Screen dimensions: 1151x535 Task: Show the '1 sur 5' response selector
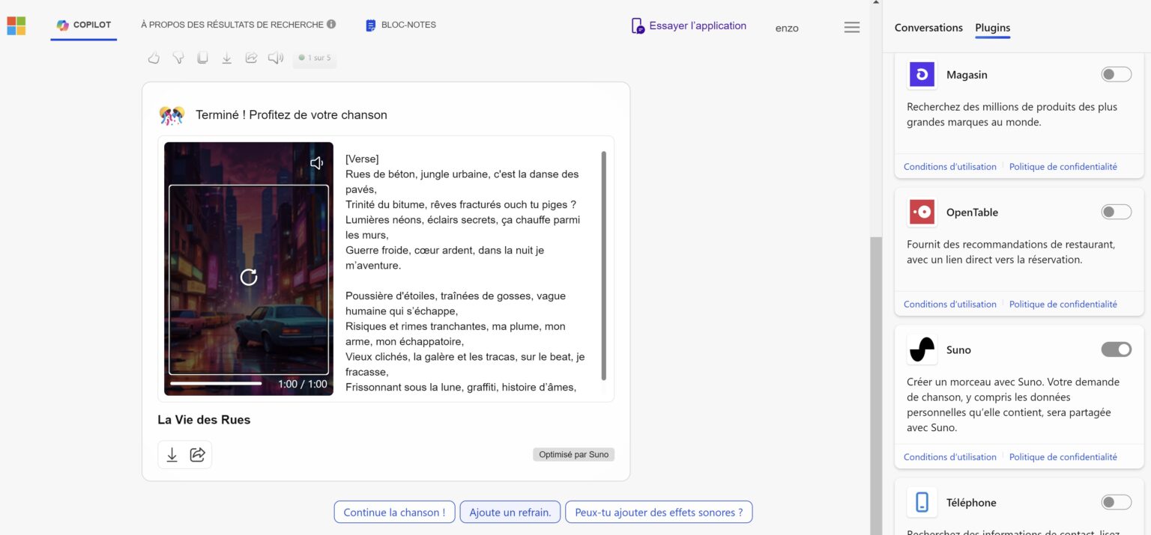click(x=315, y=58)
